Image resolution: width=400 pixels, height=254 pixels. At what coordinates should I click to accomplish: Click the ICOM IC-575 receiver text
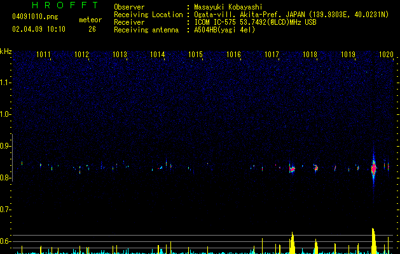[x=255, y=22]
